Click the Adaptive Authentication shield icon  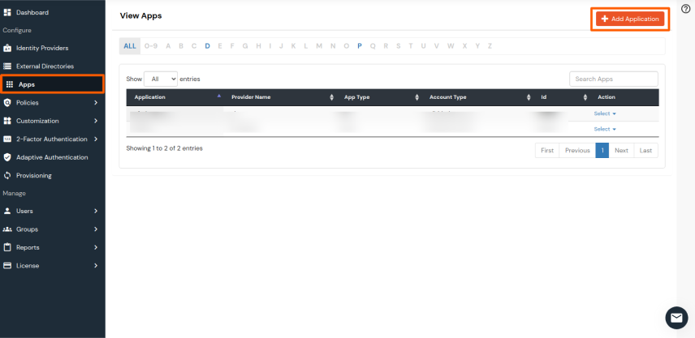pyautogui.click(x=7, y=157)
